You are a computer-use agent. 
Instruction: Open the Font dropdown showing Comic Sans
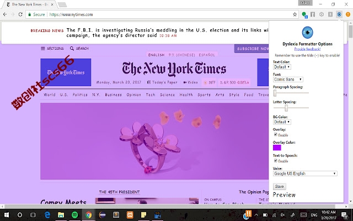point(288,80)
